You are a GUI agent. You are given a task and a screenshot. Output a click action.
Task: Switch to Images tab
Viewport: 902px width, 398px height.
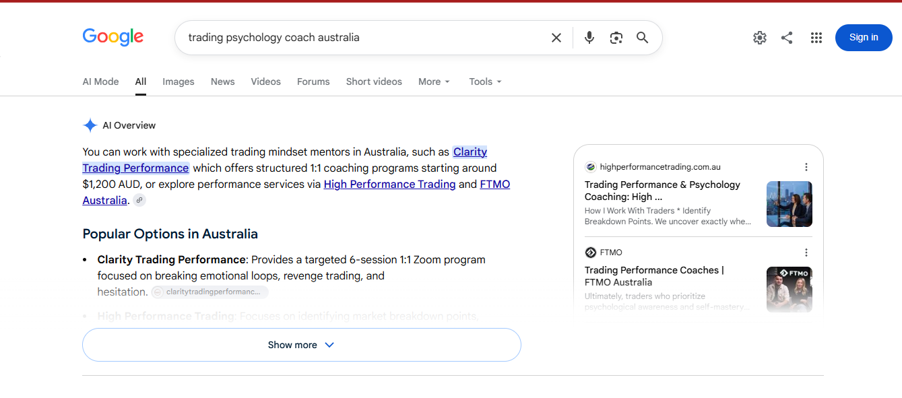click(179, 81)
